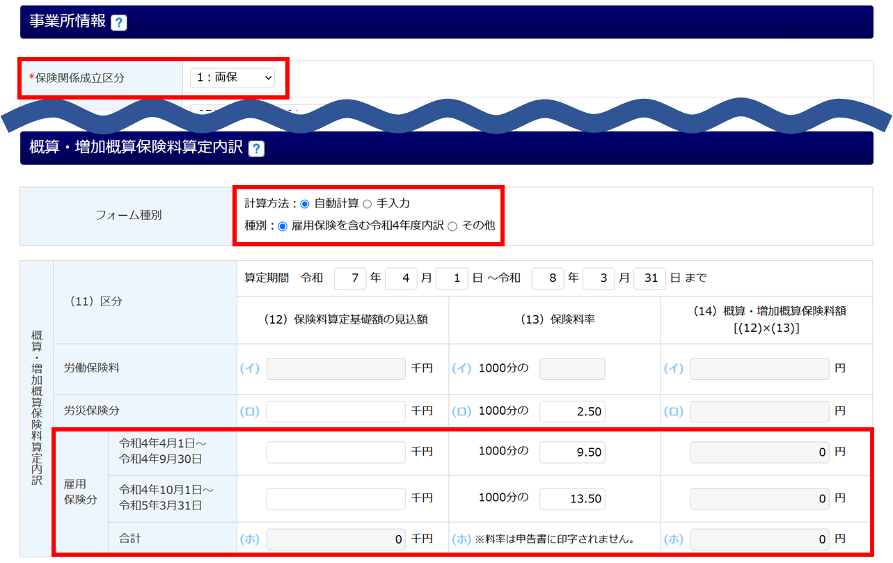This screenshot has width=893, height=563.
Task: Select the その他 type radio button
Action: pos(452,226)
